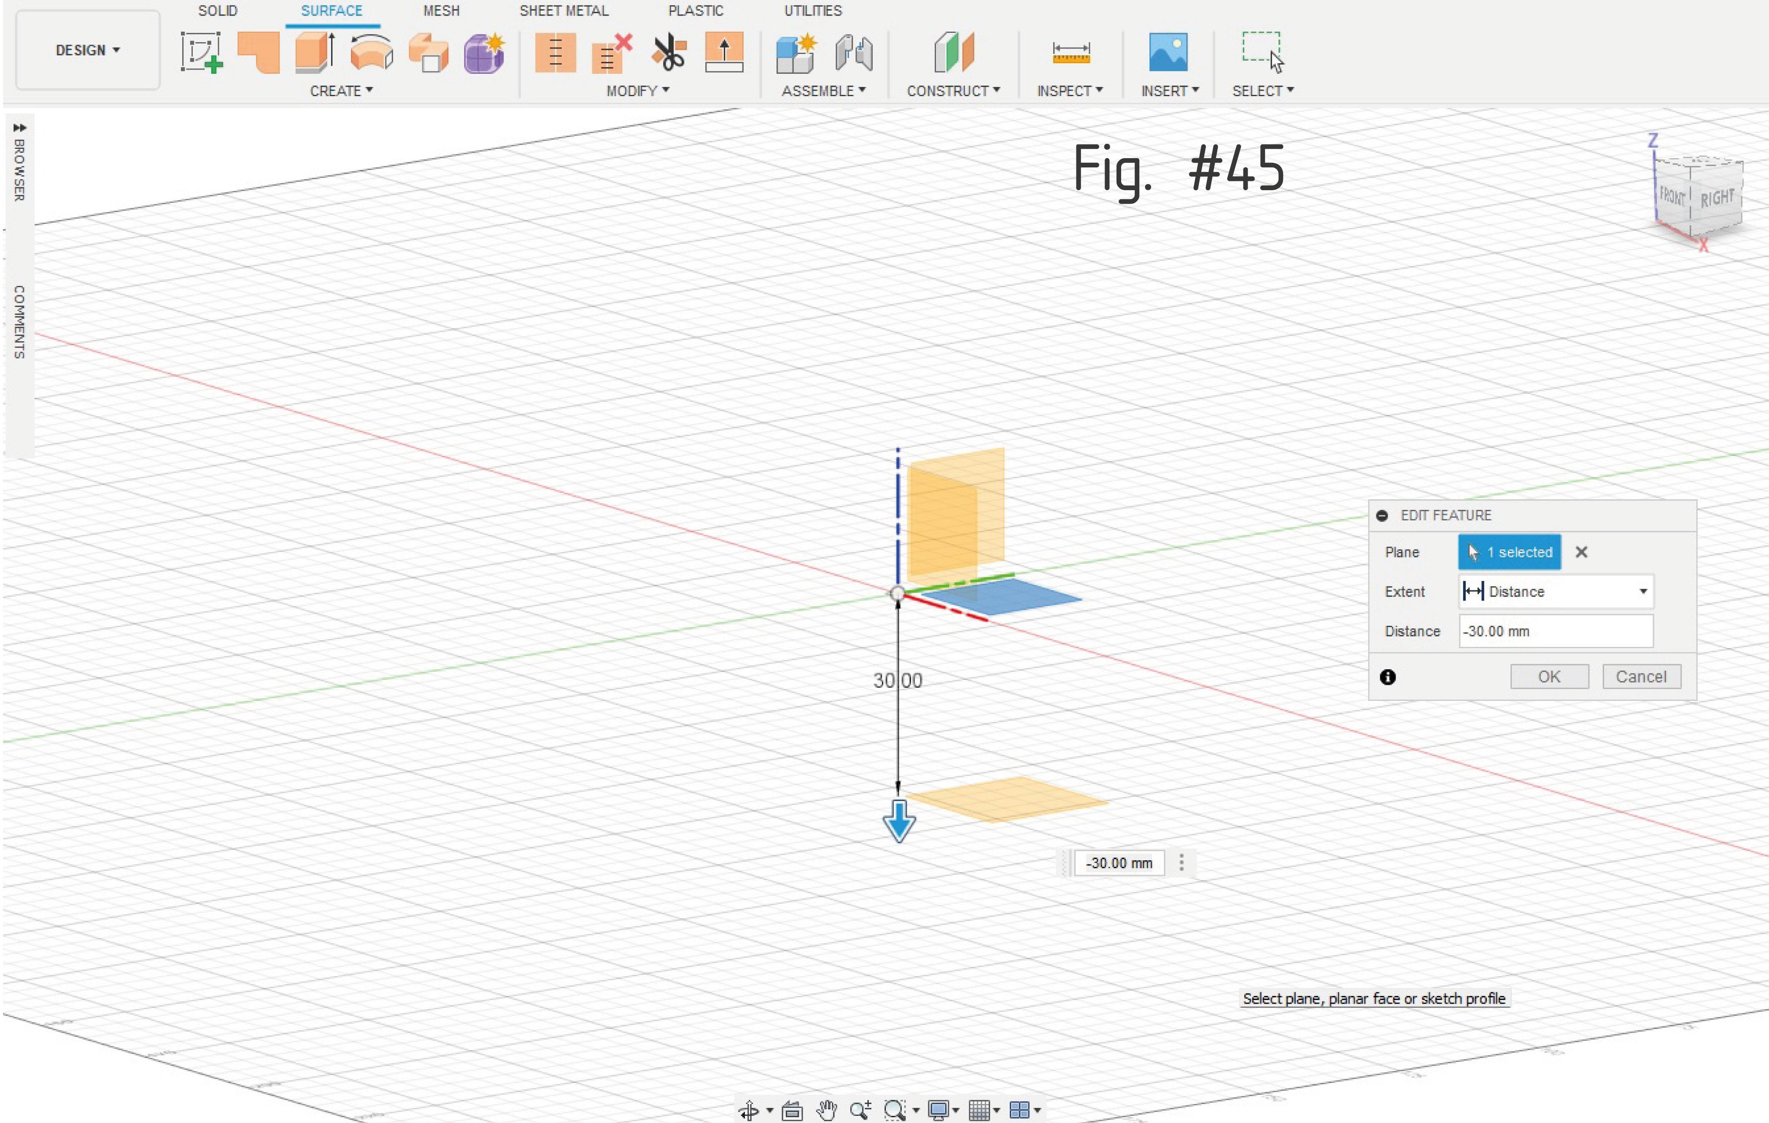The image size is (1769, 1123).
Task: Click OK in Edit Feature dialog
Action: click(1549, 676)
